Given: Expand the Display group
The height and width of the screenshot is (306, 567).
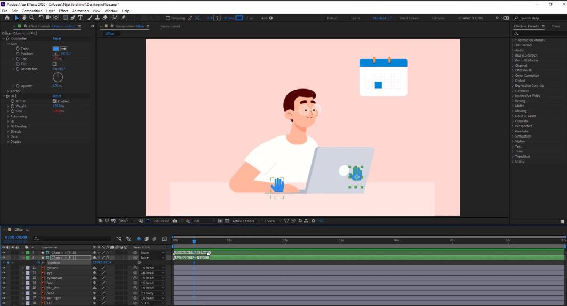Looking at the screenshot, I should (x=8, y=142).
